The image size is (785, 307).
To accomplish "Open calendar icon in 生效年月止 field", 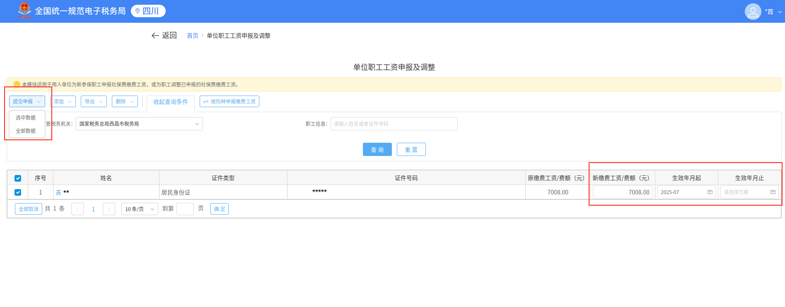I will pyautogui.click(x=773, y=192).
